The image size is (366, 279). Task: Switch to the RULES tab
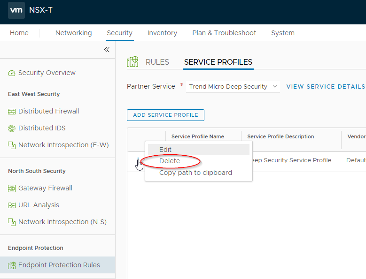click(x=157, y=62)
